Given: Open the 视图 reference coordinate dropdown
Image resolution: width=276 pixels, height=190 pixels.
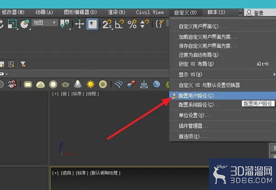Looking at the screenshot, I should click(x=45, y=23).
